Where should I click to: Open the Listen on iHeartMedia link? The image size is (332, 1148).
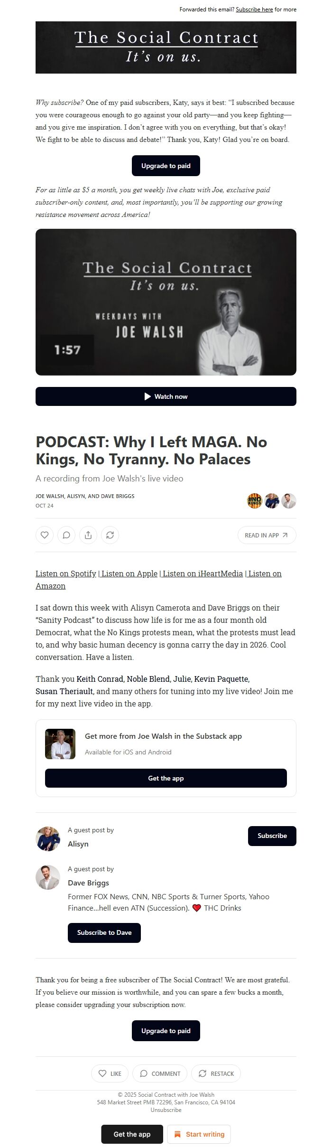[203, 574]
